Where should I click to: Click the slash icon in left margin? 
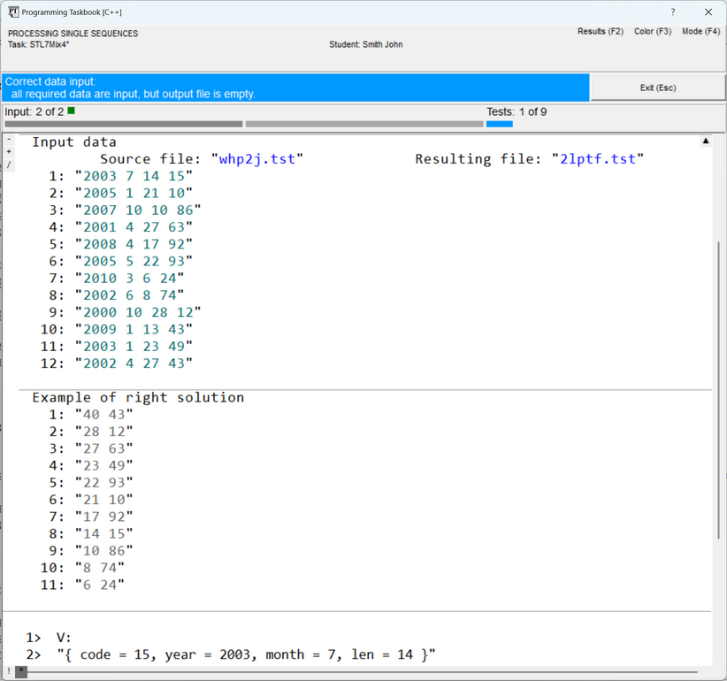coord(9,165)
